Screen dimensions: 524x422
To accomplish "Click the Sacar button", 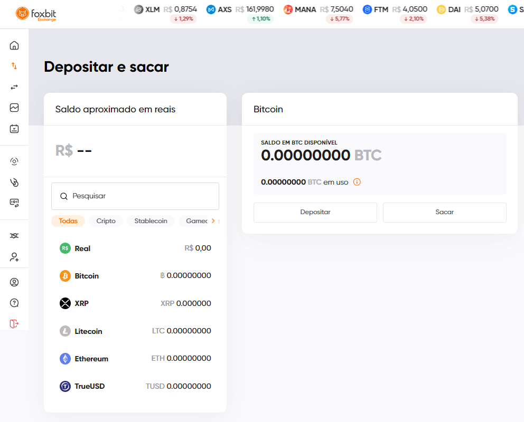I will click(x=444, y=212).
